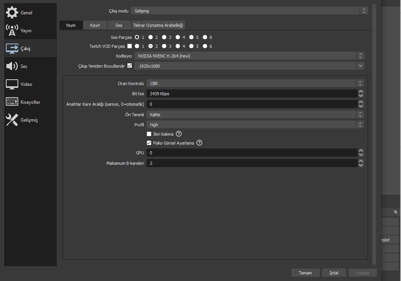Open the Ses speaker icon
The width and height of the screenshot is (401, 281).
click(12, 66)
